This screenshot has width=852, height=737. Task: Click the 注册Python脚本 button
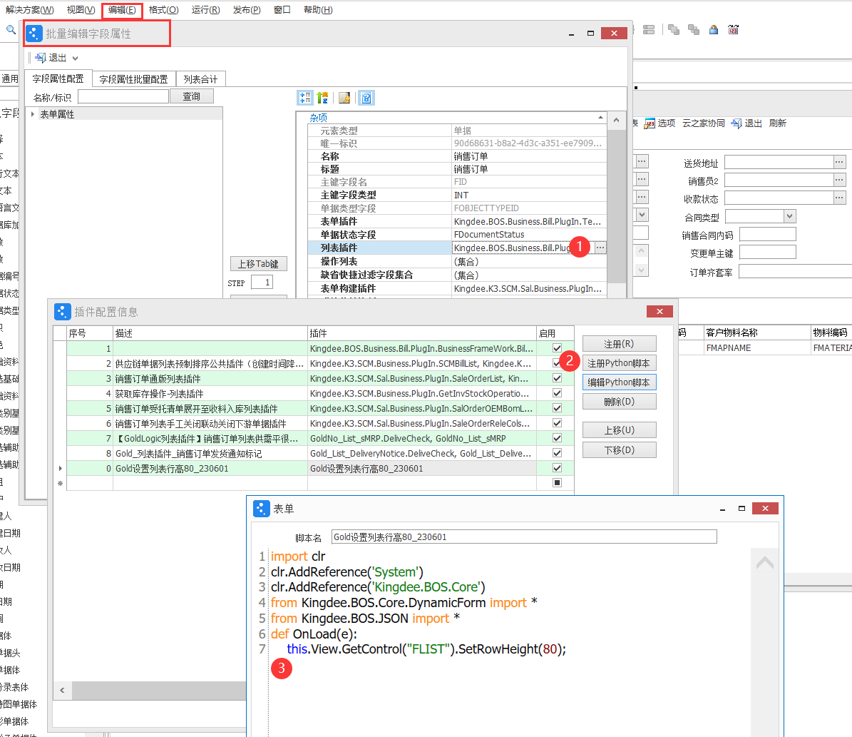[619, 362]
